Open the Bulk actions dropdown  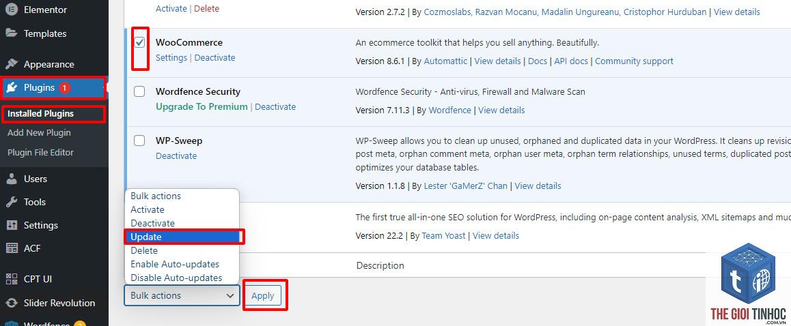[x=182, y=296]
